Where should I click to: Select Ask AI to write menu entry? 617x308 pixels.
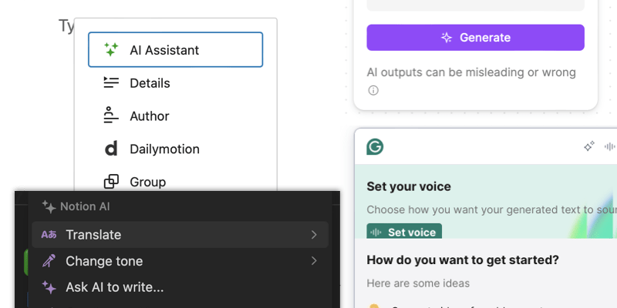coord(114,287)
